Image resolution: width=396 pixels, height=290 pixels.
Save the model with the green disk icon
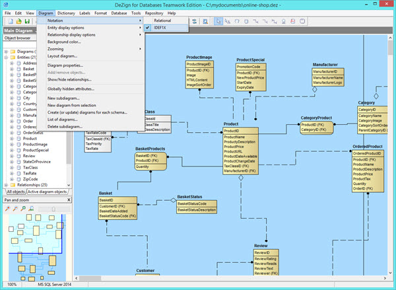click(x=27, y=22)
